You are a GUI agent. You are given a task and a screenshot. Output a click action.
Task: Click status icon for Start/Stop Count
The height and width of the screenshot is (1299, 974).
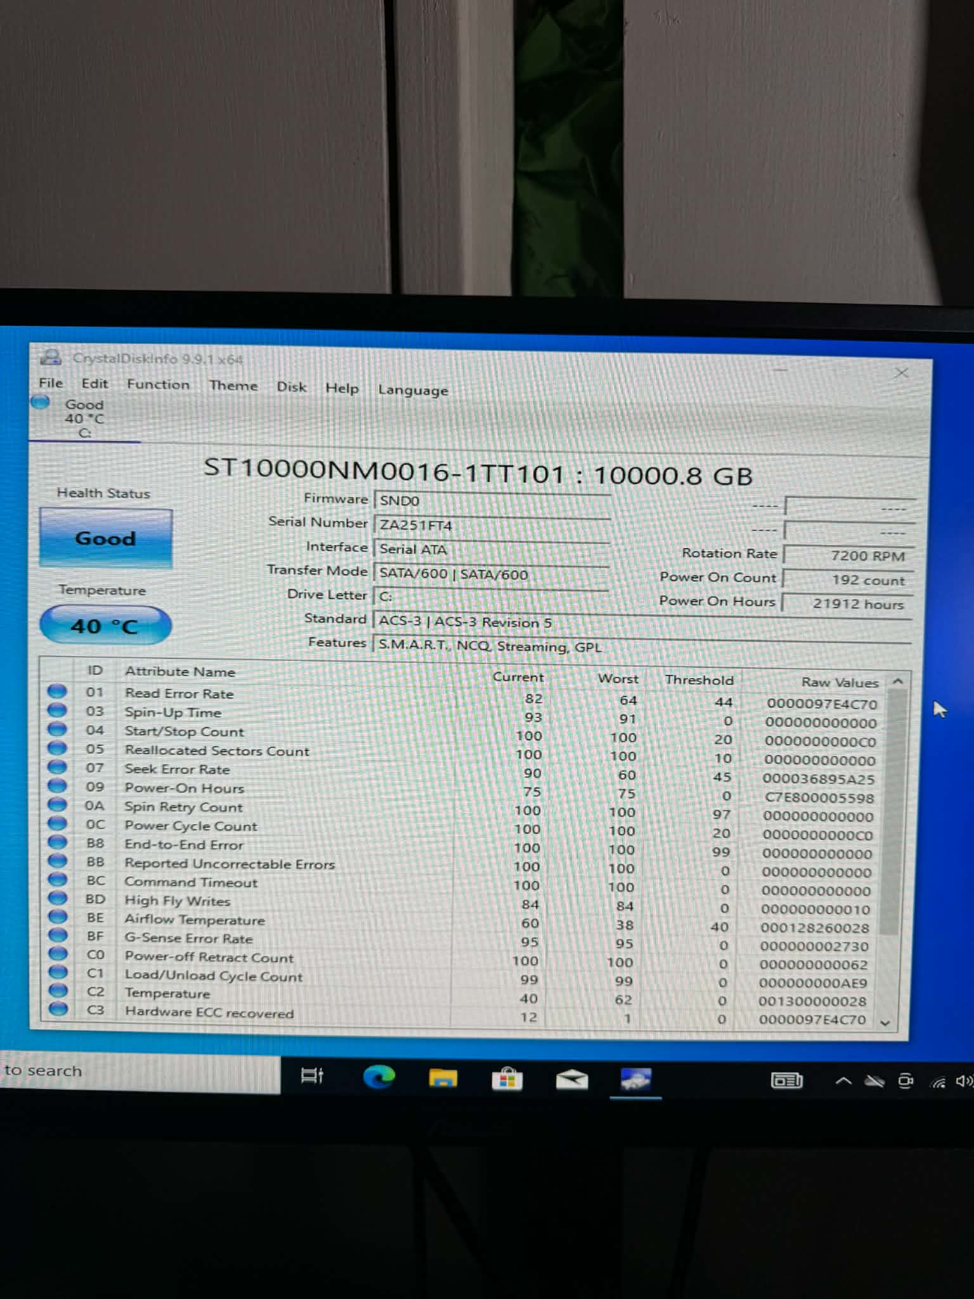pyautogui.click(x=57, y=729)
